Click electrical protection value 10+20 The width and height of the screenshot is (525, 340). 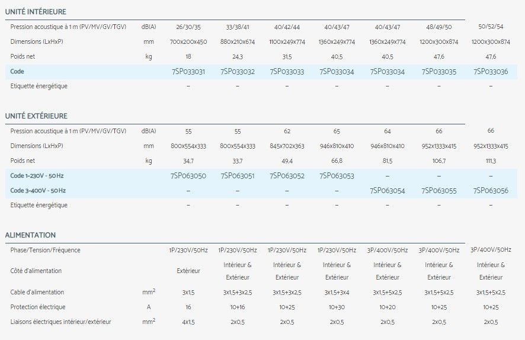pyautogui.click(x=388, y=307)
